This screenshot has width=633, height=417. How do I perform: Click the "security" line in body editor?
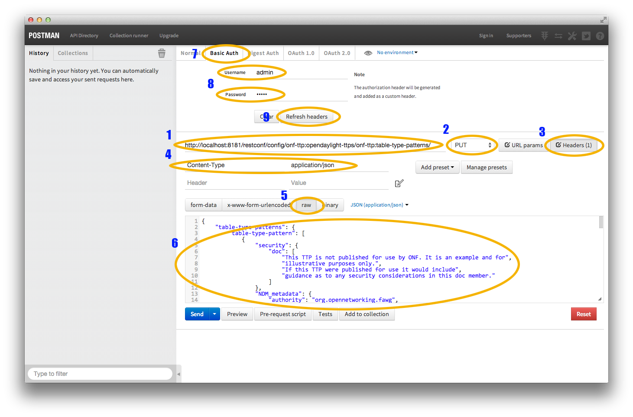point(276,245)
